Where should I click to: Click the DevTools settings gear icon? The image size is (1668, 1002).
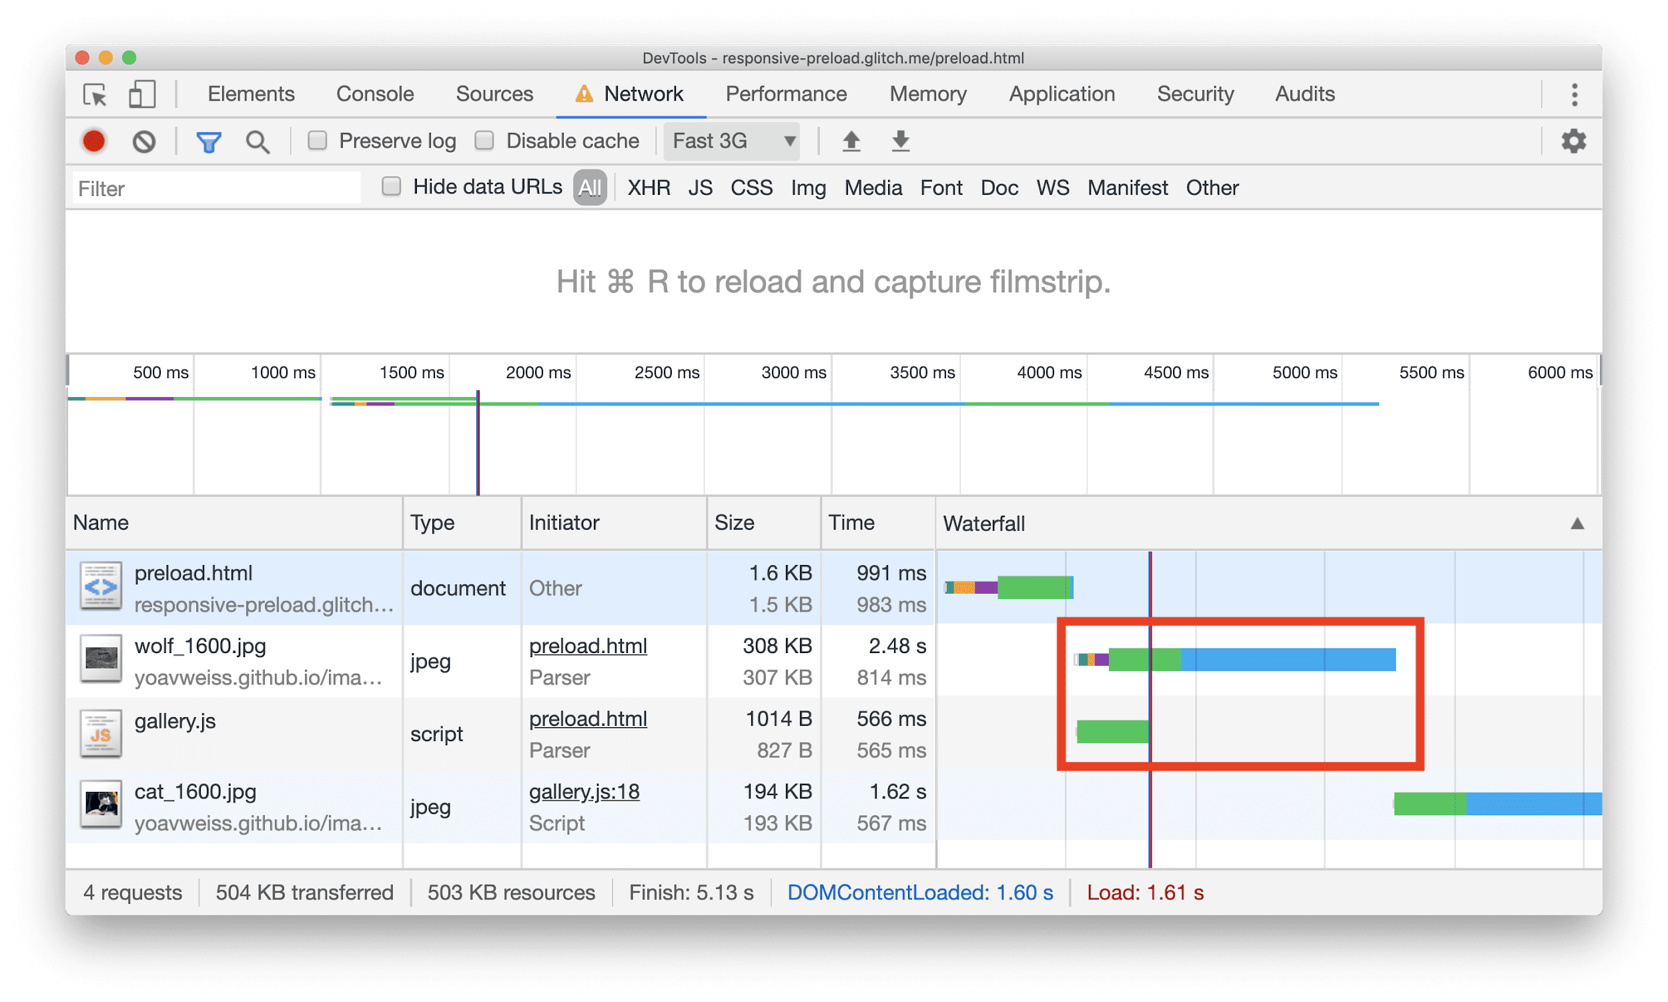[x=1574, y=141]
